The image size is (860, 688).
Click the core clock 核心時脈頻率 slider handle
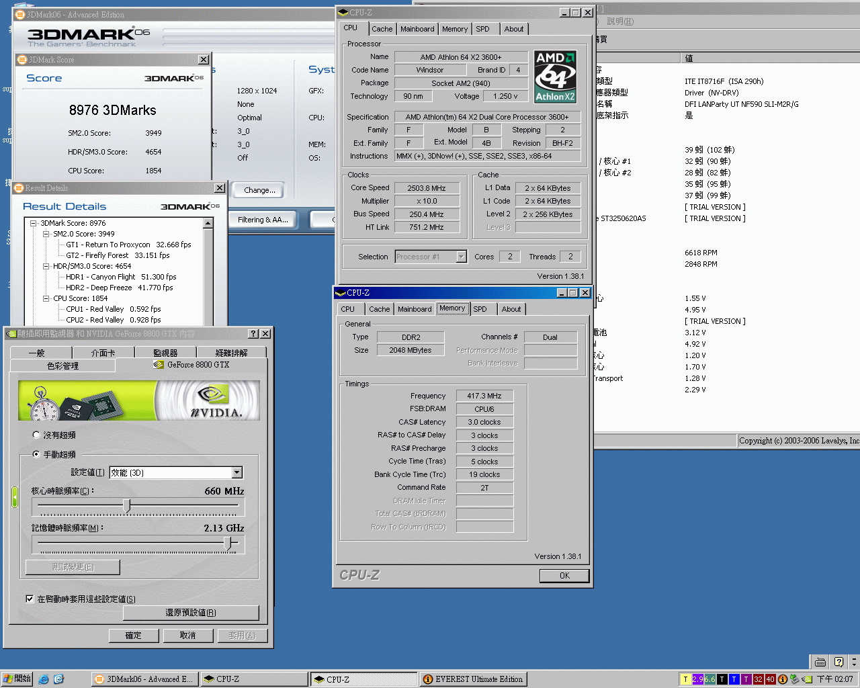[126, 506]
